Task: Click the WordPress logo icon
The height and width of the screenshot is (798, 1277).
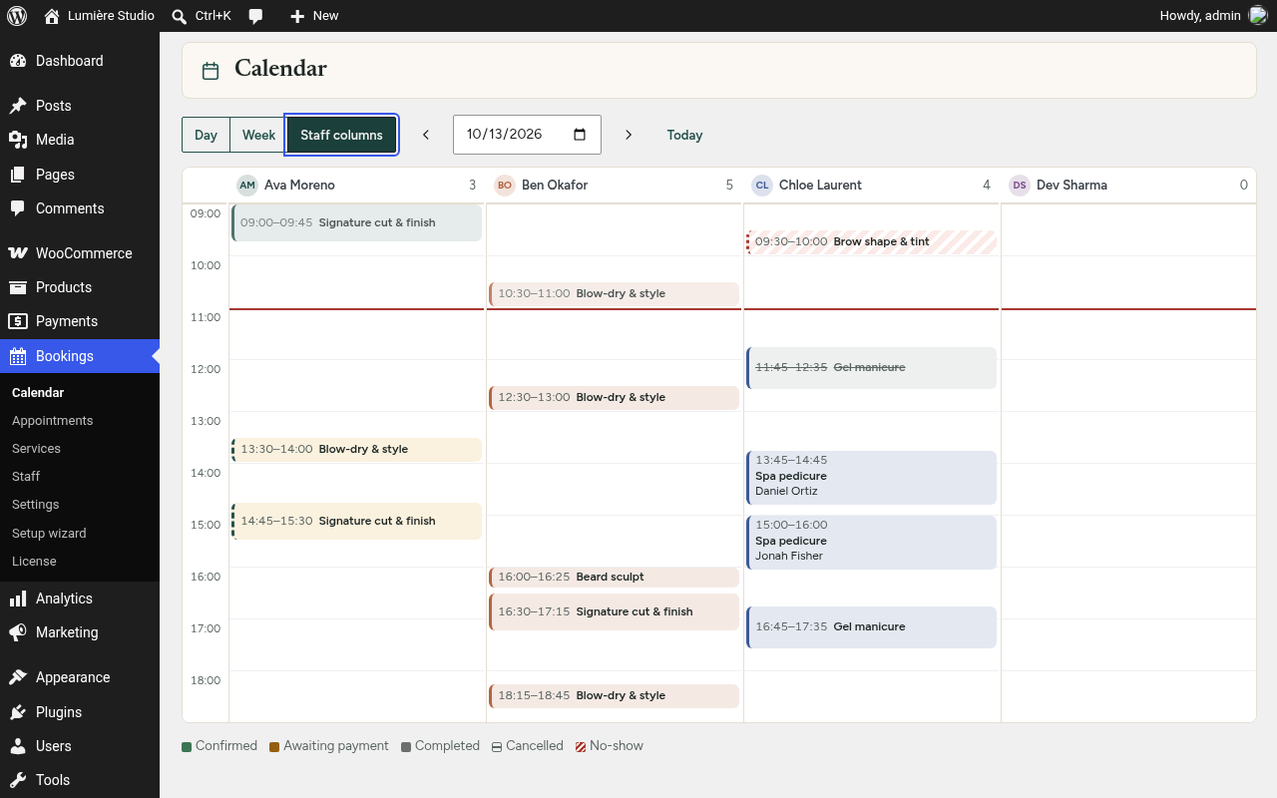Action: tap(17, 16)
